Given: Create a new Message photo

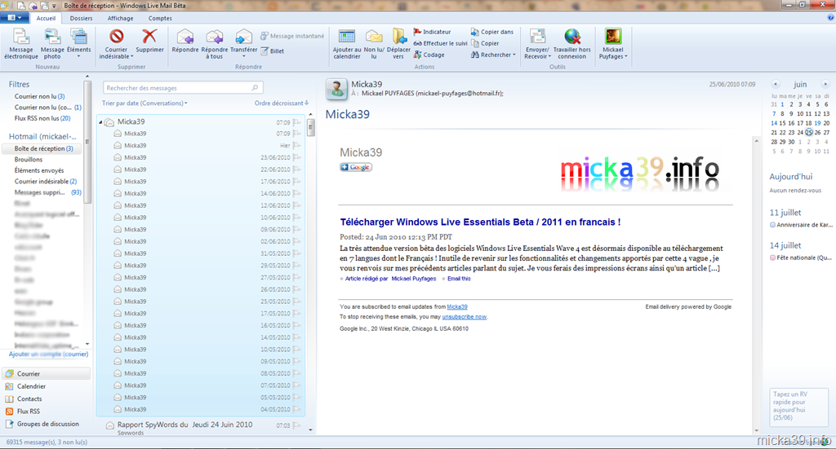Looking at the screenshot, I should [x=52, y=44].
